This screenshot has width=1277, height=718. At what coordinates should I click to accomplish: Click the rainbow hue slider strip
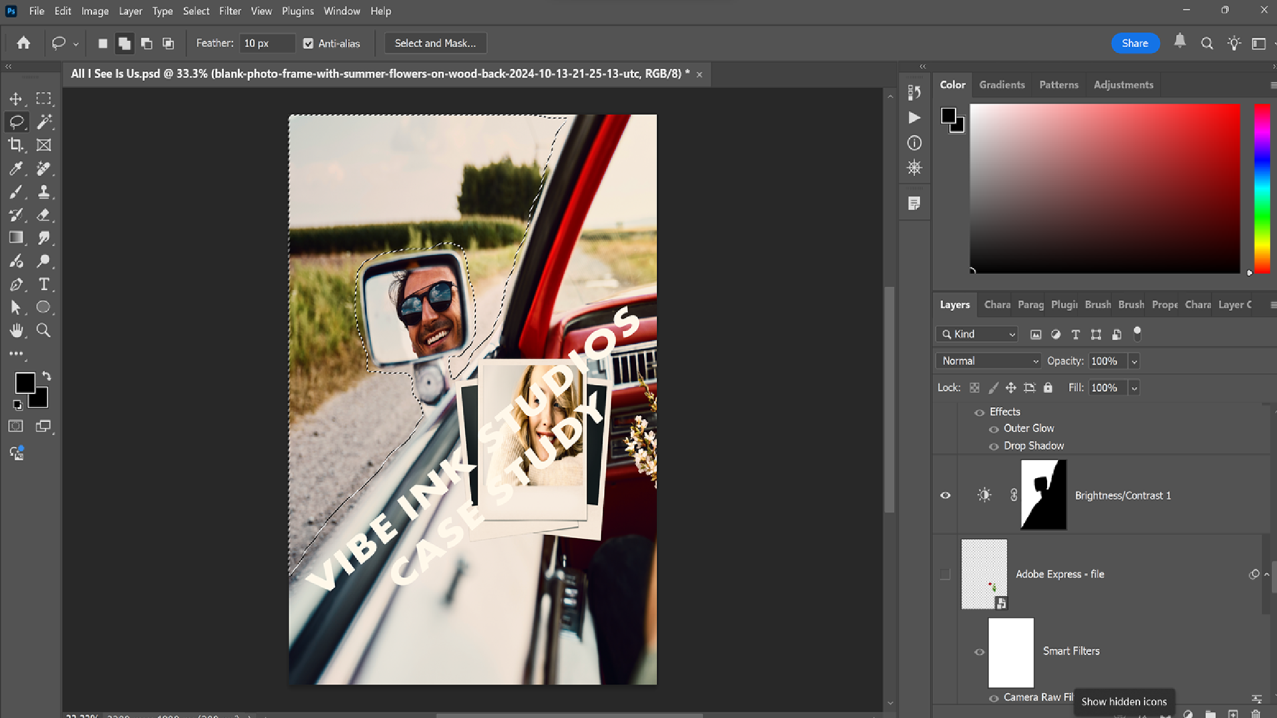[x=1262, y=187]
